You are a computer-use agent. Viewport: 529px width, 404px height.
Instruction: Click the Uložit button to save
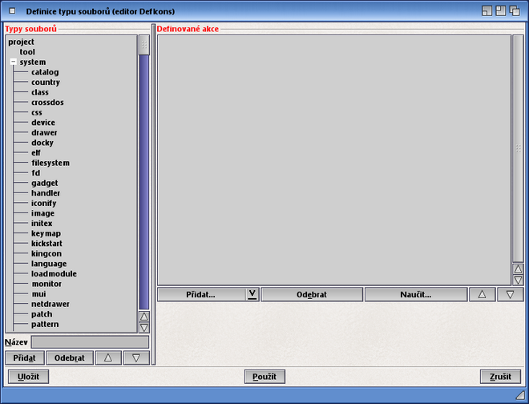point(28,377)
